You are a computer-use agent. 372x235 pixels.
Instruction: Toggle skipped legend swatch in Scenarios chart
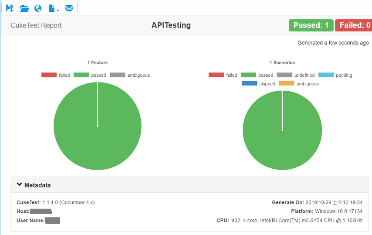(249, 84)
